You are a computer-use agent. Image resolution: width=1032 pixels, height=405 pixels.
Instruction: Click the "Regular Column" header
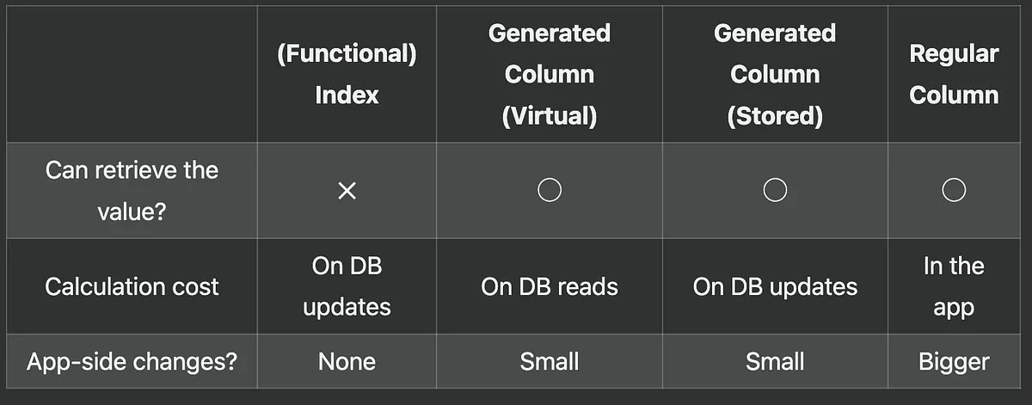[954, 75]
